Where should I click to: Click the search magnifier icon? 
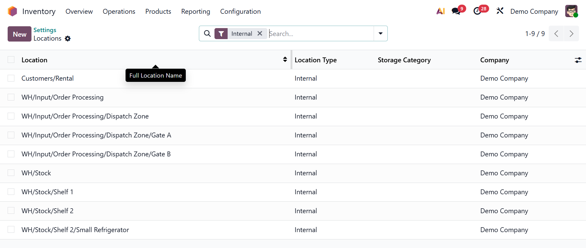(207, 34)
